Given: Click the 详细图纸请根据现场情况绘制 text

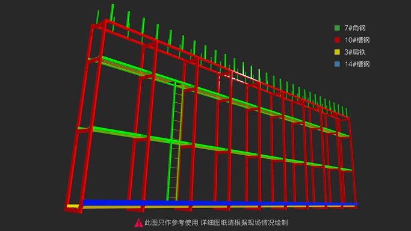Looking at the screenshot, I should [x=244, y=223].
